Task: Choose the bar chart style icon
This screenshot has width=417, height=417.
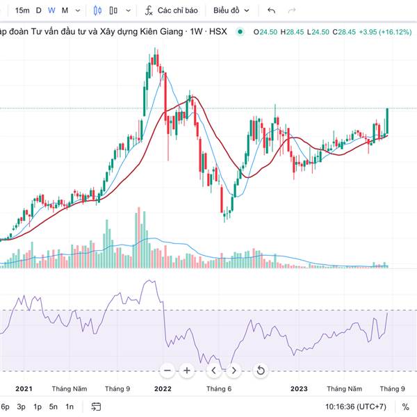Action: pos(113,10)
